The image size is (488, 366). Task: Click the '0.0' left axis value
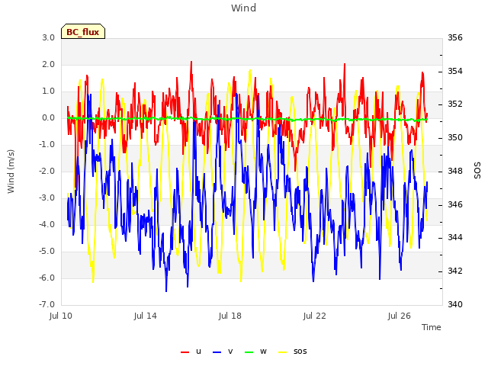48,118
